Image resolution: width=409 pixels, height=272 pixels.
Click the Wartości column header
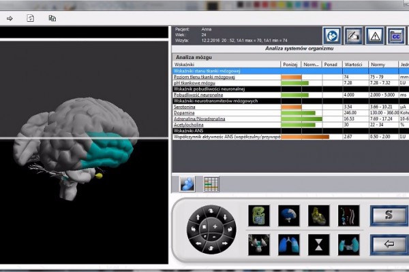(x=353, y=65)
